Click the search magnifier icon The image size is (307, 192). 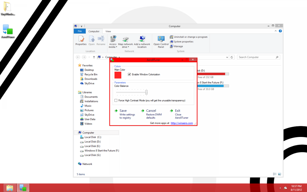277,57
